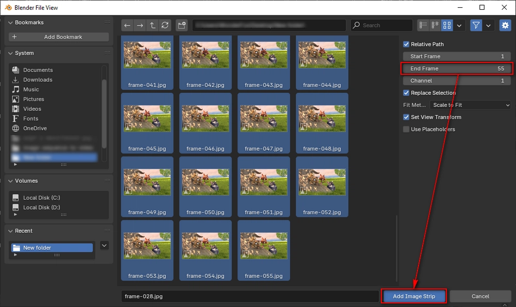Select thumbnail frame-055.jpg
Viewport: 516px width, 307px height.
pyautogui.click(x=264, y=250)
